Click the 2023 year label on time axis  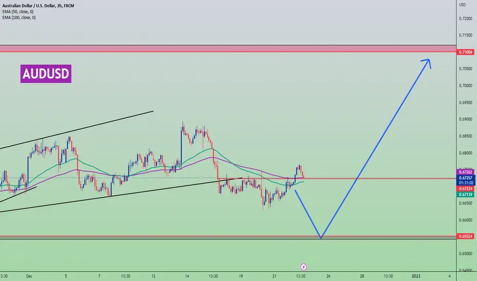coord(416,276)
